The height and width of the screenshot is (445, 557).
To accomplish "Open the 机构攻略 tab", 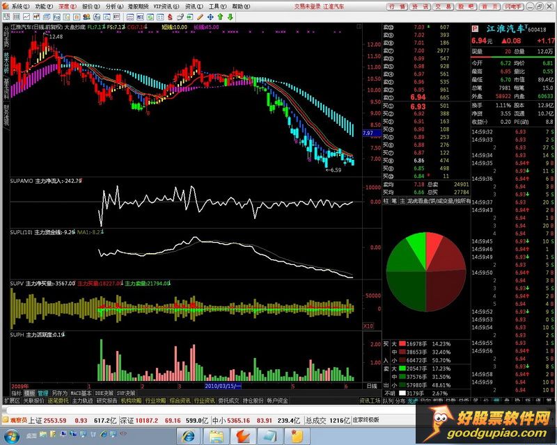I will [x=132, y=400].
